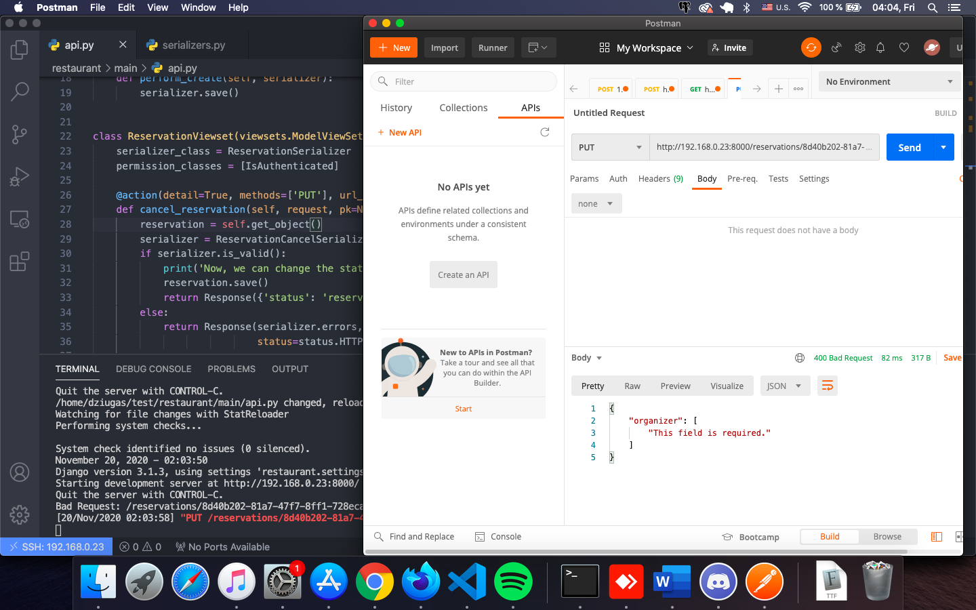This screenshot has width=976, height=610.
Task: Open Postman from the Dock
Action: click(765, 582)
